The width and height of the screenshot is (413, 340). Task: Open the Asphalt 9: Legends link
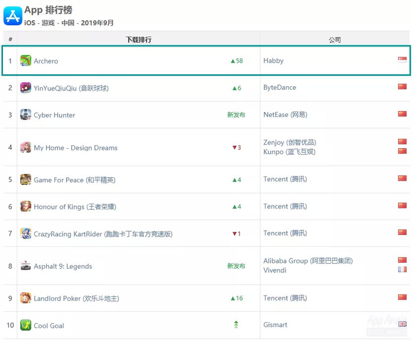pyautogui.click(x=63, y=266)
